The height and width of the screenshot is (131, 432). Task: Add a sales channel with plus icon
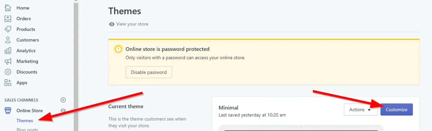pyautogui.click(x=63, y=100)
